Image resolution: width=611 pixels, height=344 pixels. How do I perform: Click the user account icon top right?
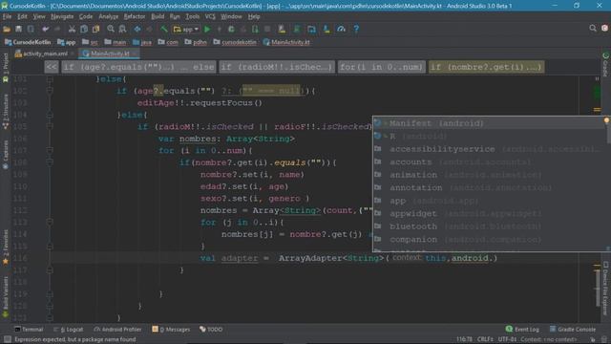click(604, 29)
